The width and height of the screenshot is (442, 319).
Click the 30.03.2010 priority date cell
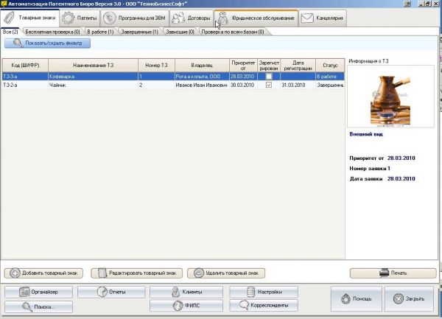243,85
